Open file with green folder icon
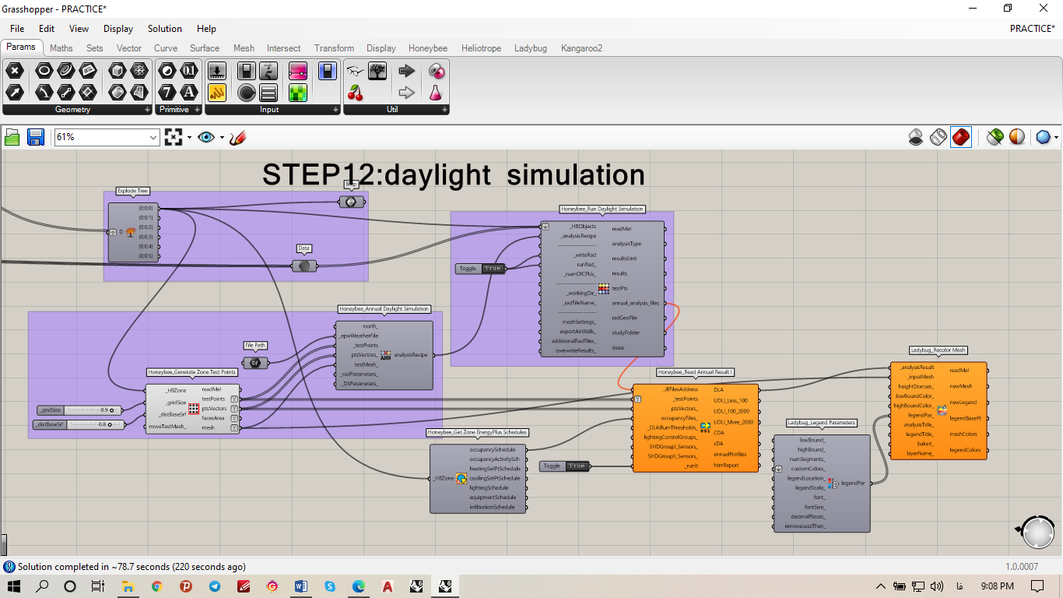The width and height of the screenshot is (1063, 598). [12, 138]
